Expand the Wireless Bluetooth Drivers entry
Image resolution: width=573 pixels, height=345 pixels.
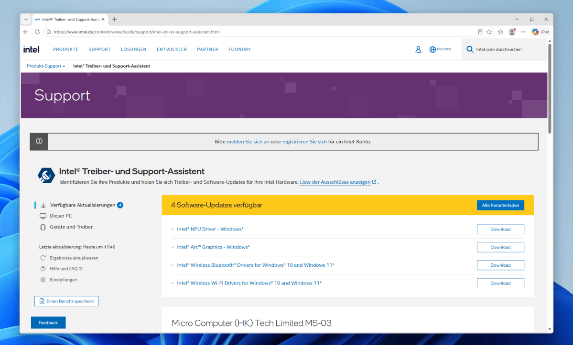173,265
